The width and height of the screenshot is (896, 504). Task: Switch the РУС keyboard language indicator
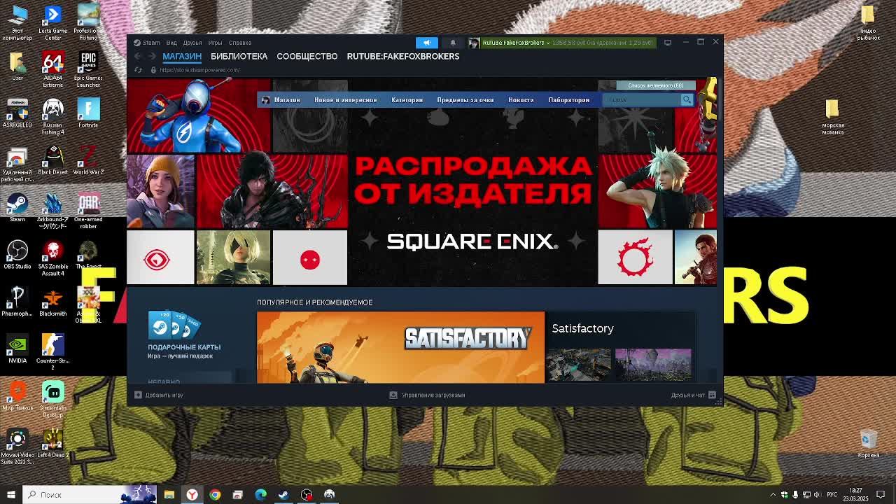click(832, 495)
